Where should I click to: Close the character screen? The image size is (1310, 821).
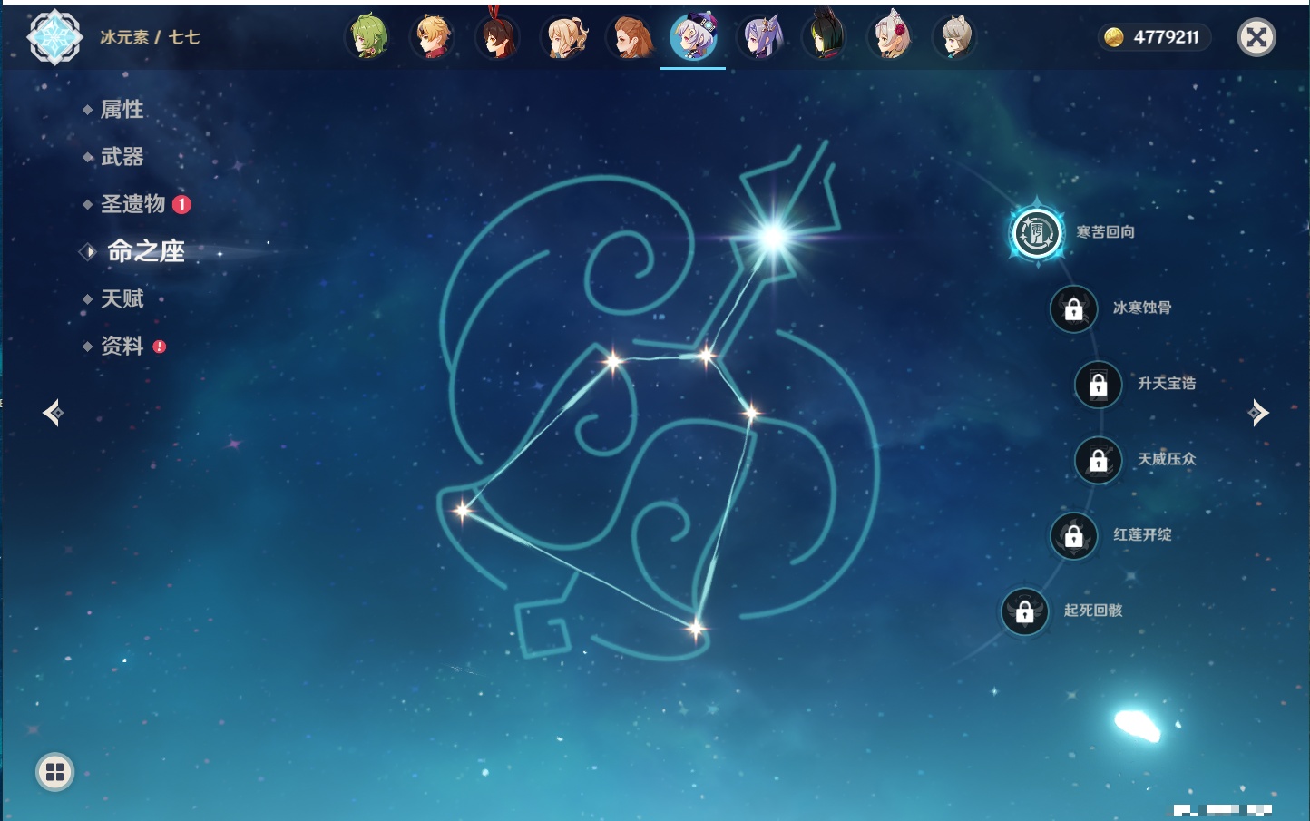pyautogui.click(x=1256, y=37)
